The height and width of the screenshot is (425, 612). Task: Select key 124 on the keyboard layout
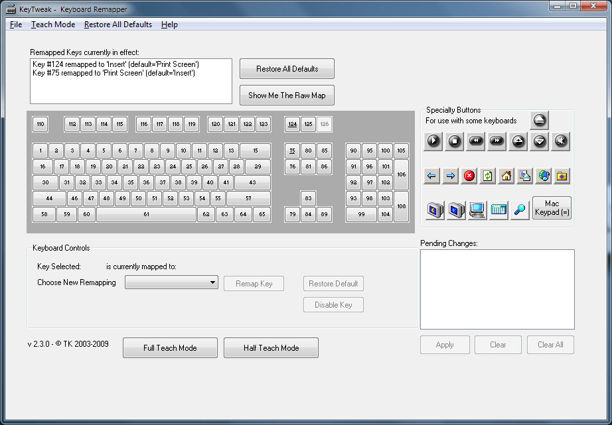click(292, 125)
